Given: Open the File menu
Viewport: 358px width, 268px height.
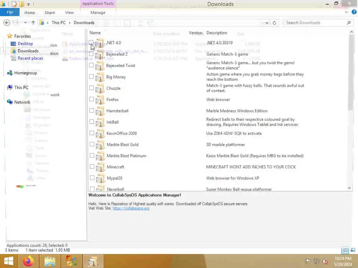Looking at the screenshot, I should [x=9, y=12].
